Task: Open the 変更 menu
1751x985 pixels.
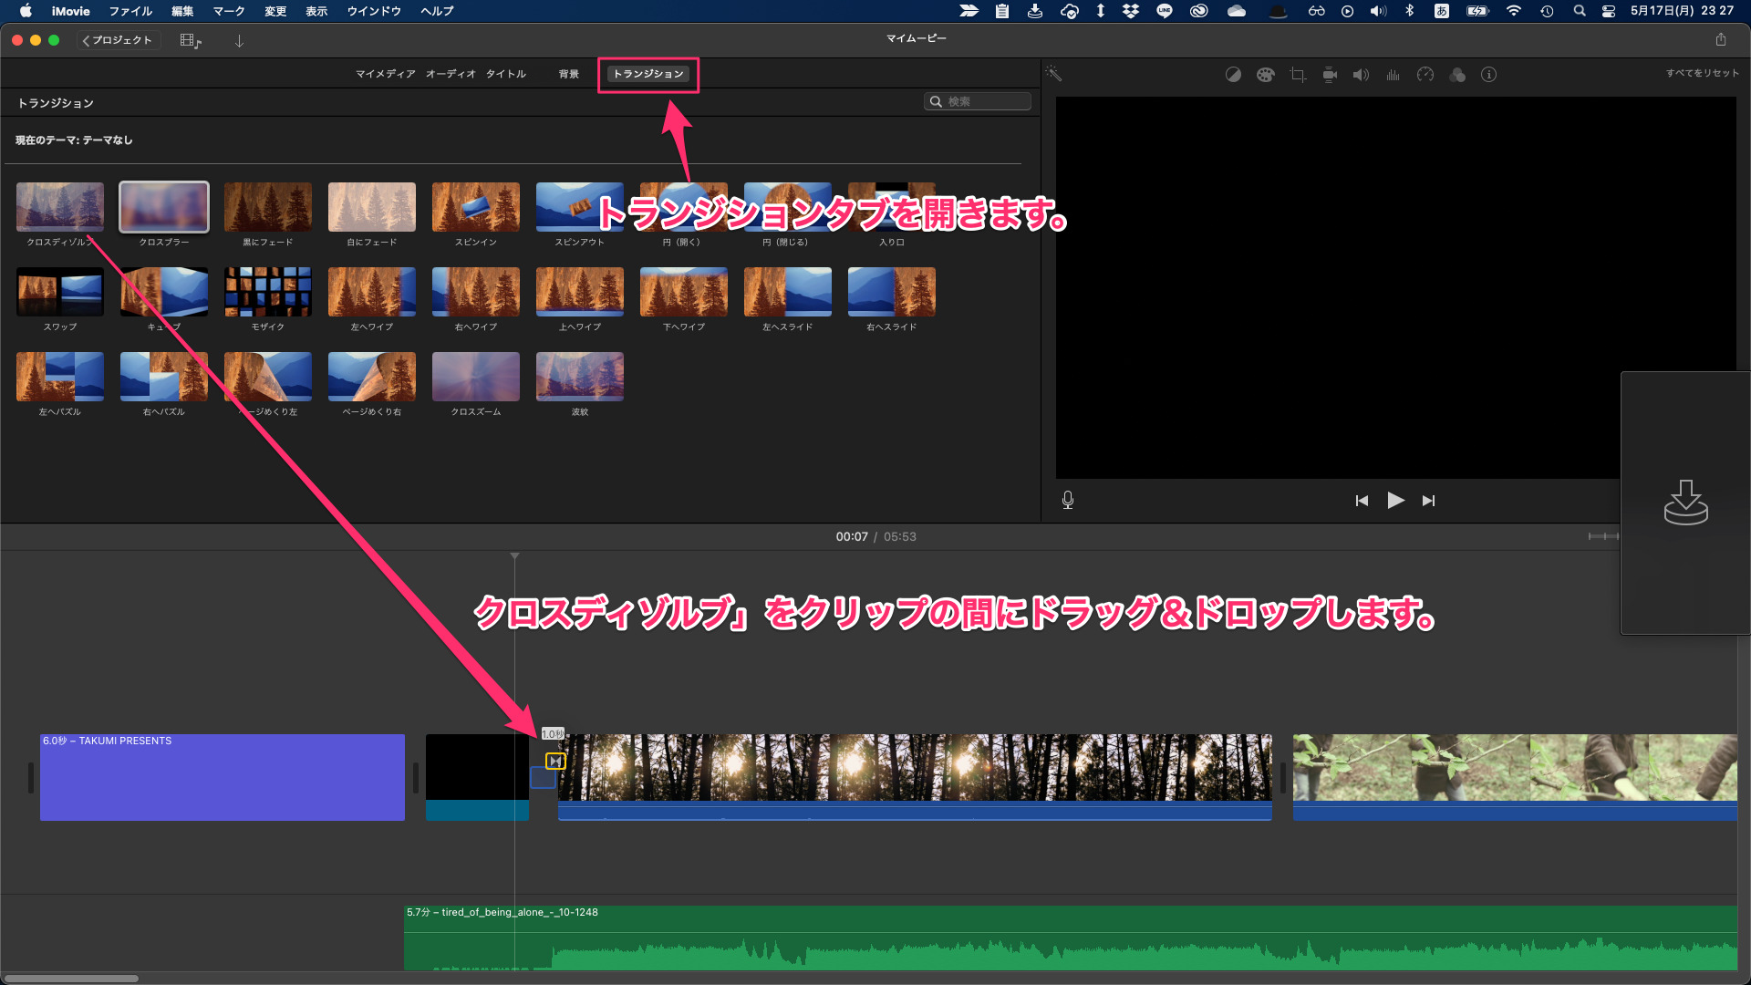Action: (x=275, y=11)
